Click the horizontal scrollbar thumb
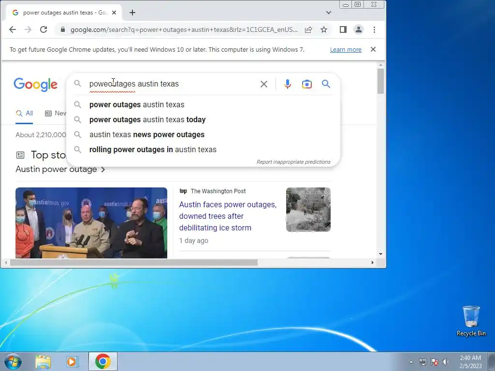The height and width of the screenshot is (371, 495). 134,262
